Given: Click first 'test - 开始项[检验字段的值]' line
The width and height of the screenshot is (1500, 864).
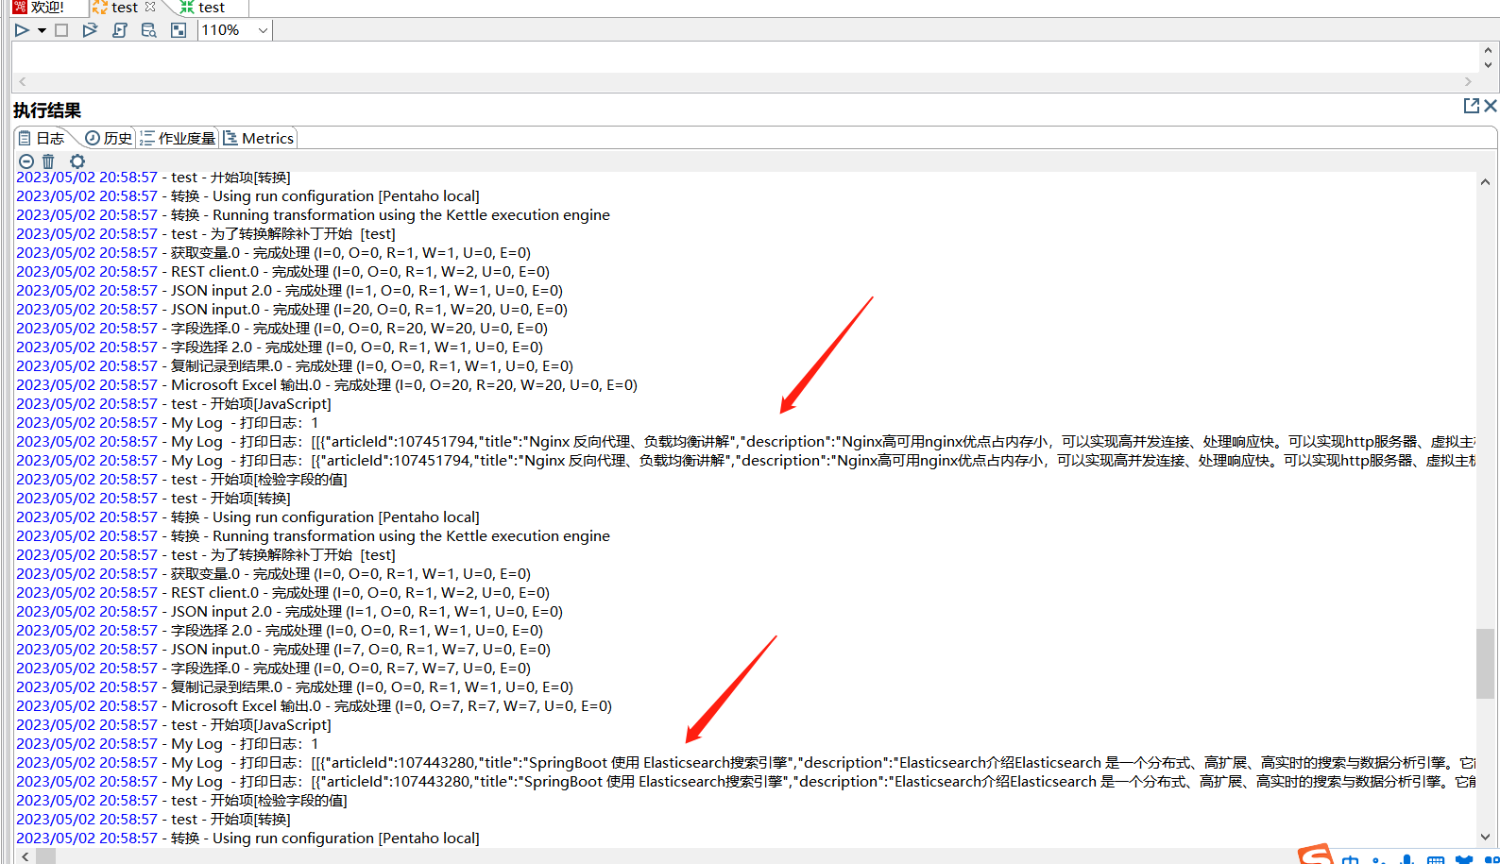Looking at the screenshot, I should pos(181,480).
